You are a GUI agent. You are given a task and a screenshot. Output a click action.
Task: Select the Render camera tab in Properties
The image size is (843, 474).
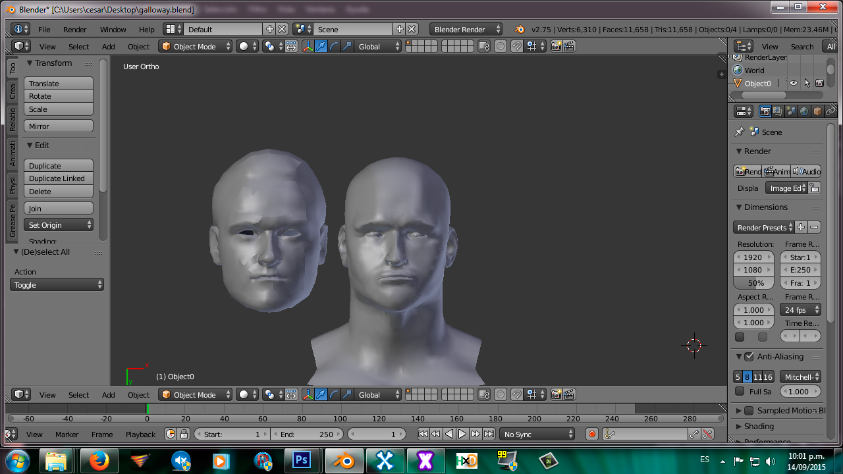pos(765,111)
